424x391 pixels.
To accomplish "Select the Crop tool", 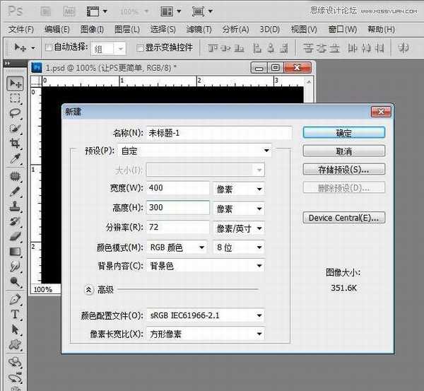I will click(x=15, y=143).
